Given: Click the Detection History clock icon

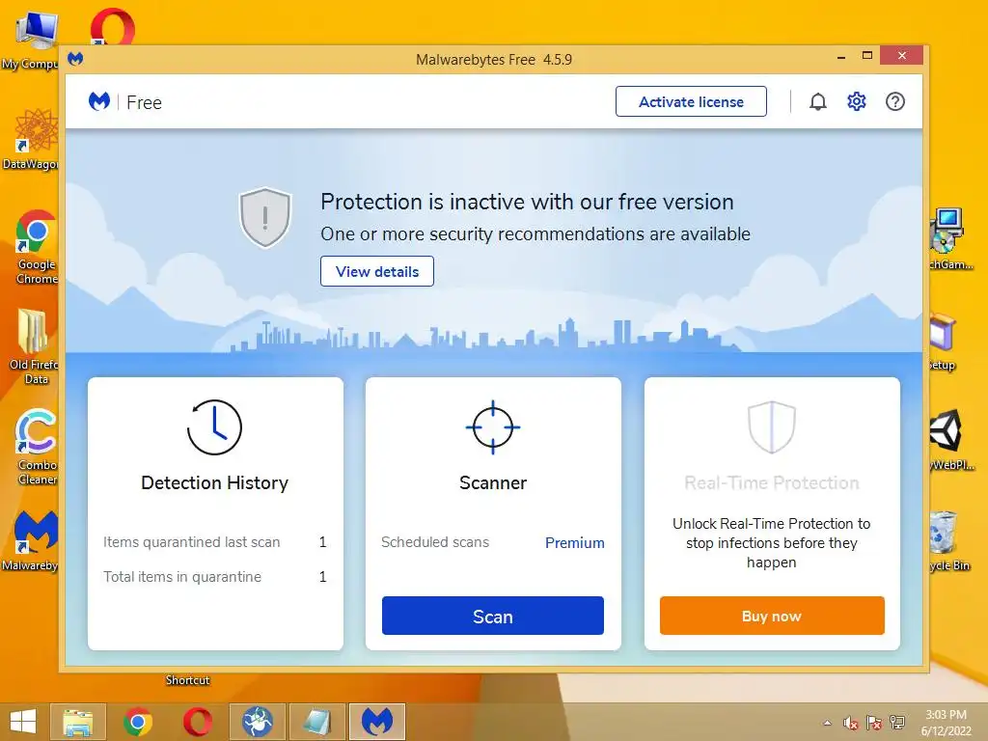Looking at the screenshot, I should pos(214,427).
